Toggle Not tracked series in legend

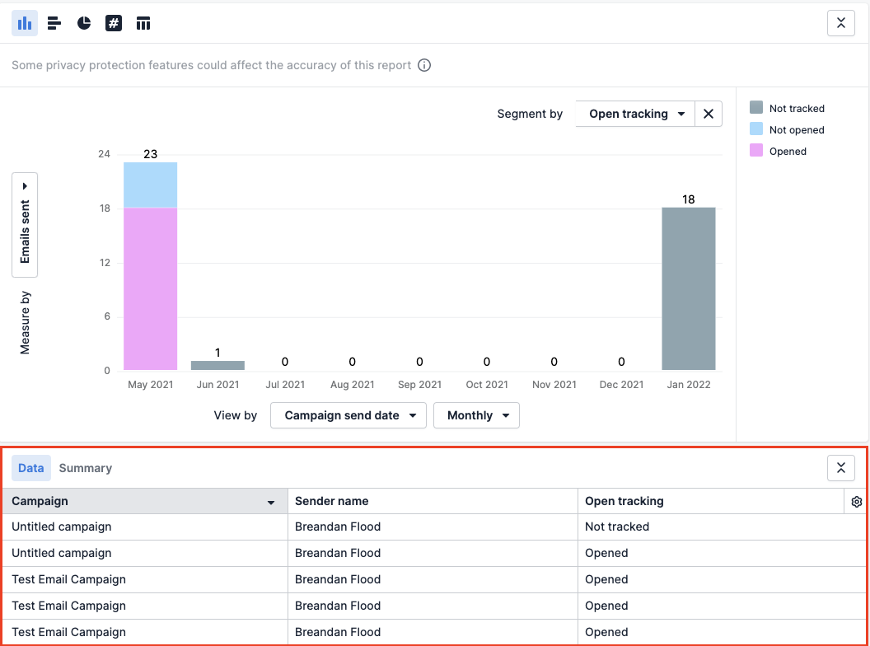coord(796,108)
